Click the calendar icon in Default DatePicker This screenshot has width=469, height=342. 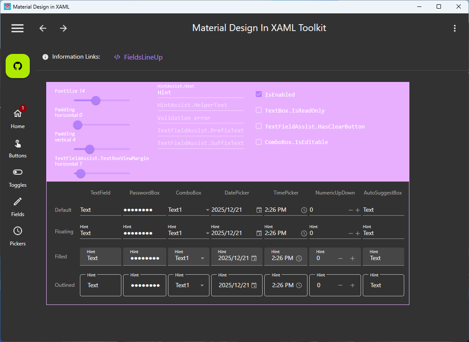click(259, 210)
